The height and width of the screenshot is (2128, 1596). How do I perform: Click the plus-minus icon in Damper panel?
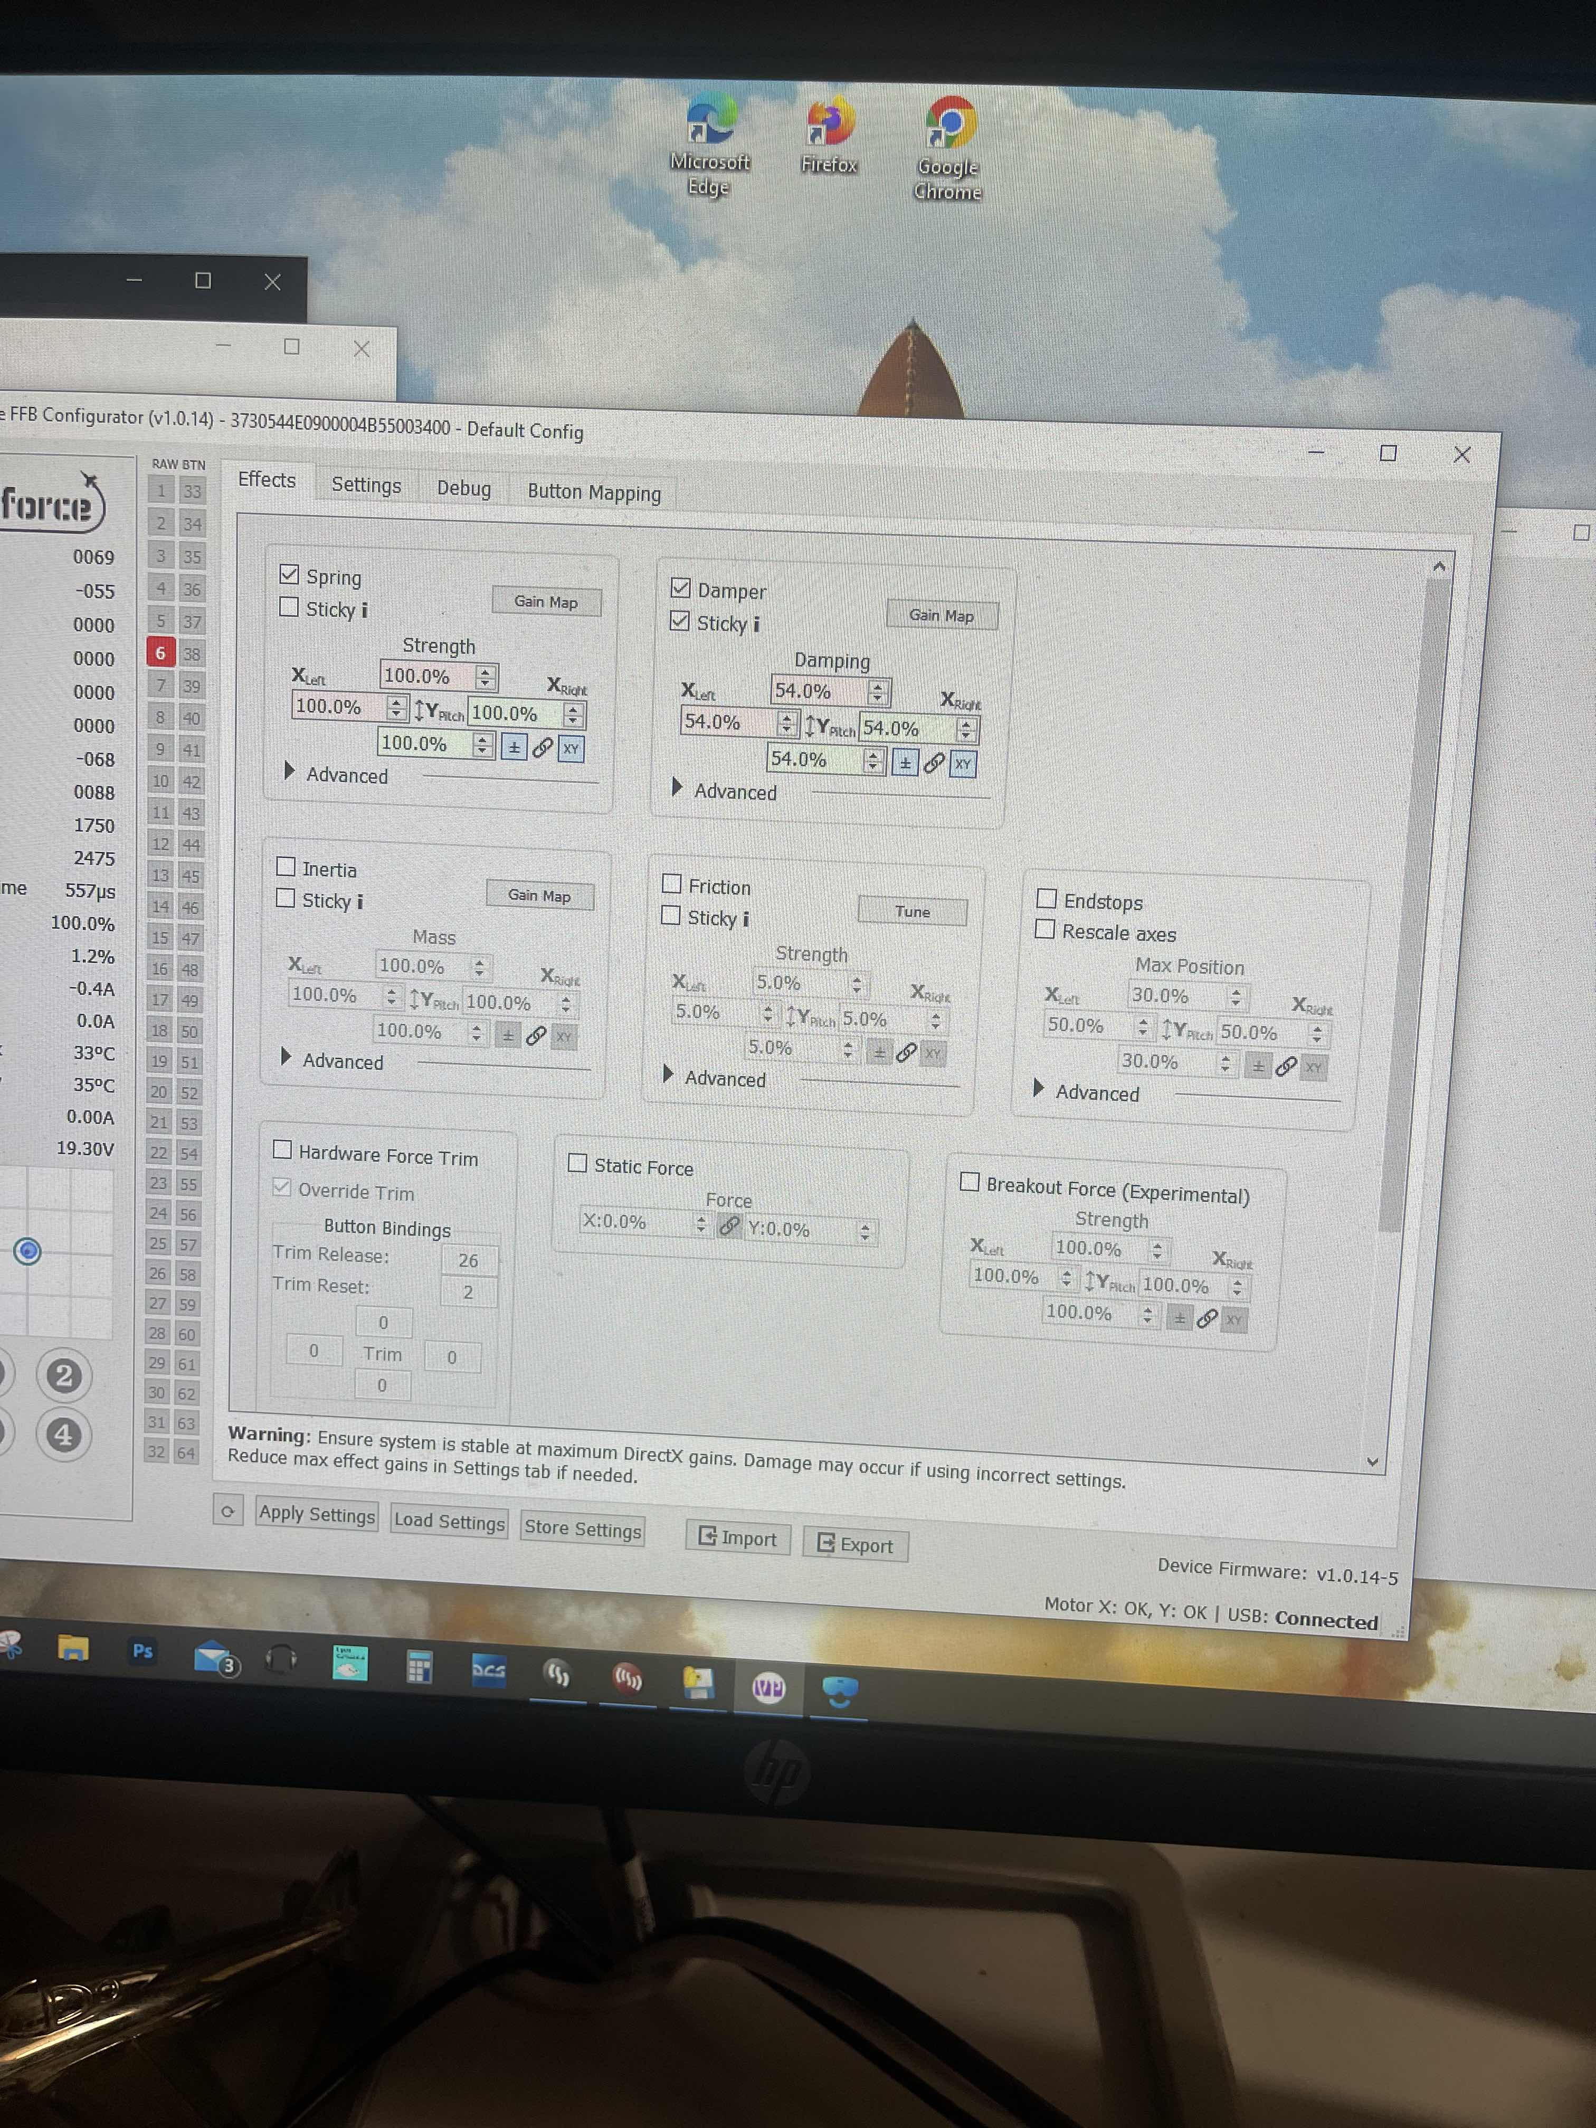point(904,763)
